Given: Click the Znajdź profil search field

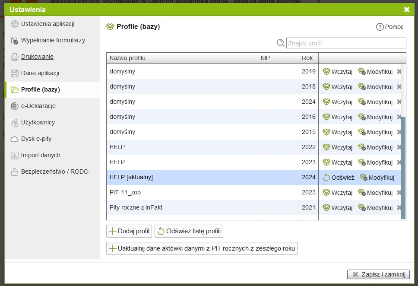Looking at the screenshot, I should (x=346, y=43).
